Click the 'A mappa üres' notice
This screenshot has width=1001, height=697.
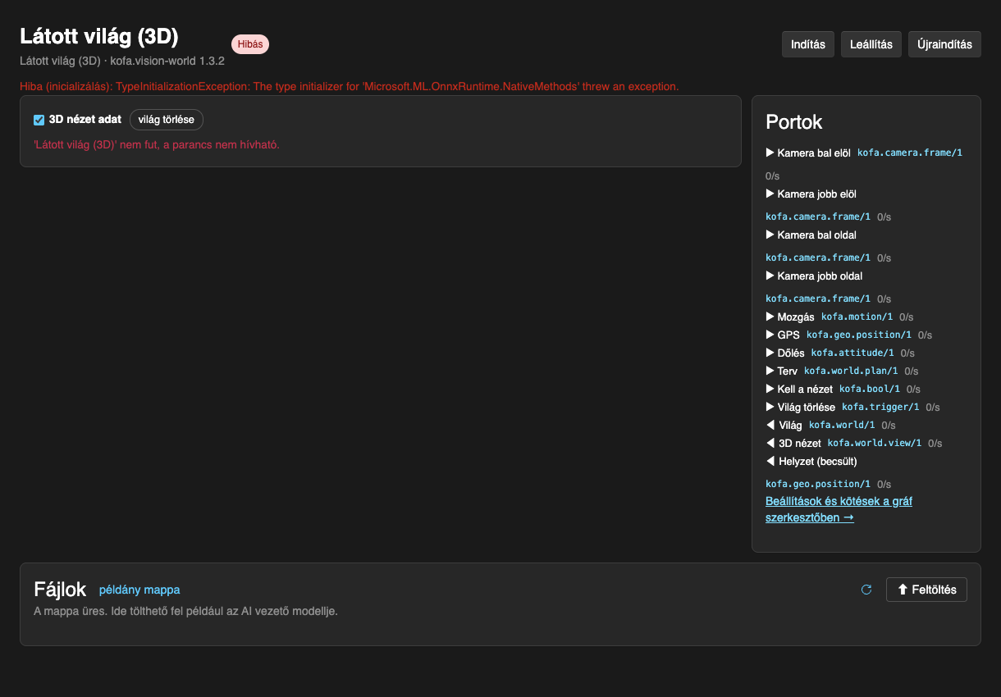coord(185,611)
